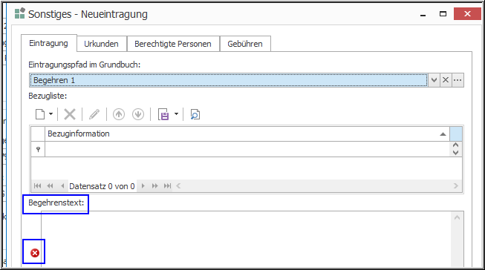
Task: Open dropdown arrow beside the save icon
Action: 176,114
